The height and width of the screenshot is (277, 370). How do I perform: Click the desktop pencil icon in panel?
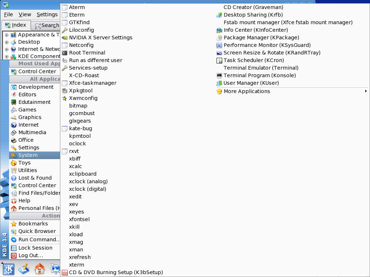coord(24,269)
